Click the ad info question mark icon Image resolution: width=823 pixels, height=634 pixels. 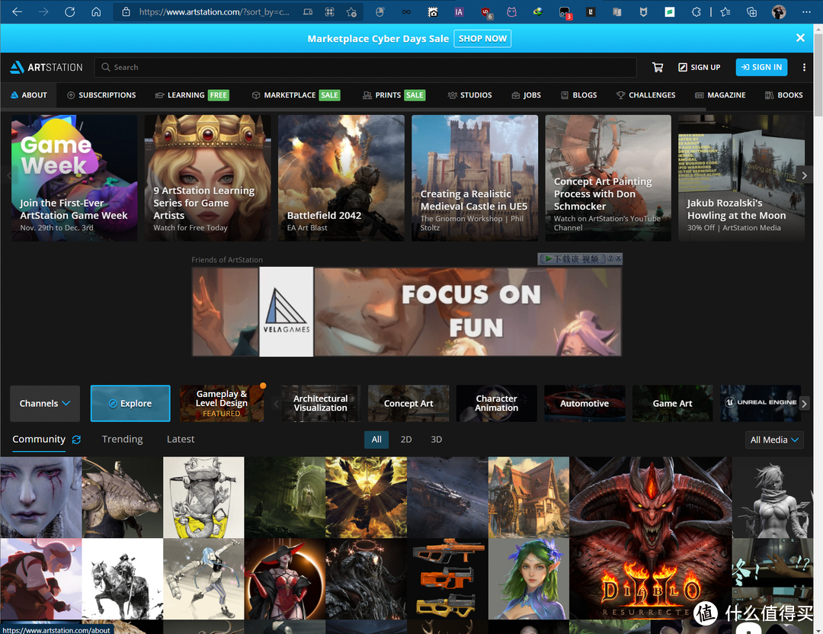[x=610, y=258]
